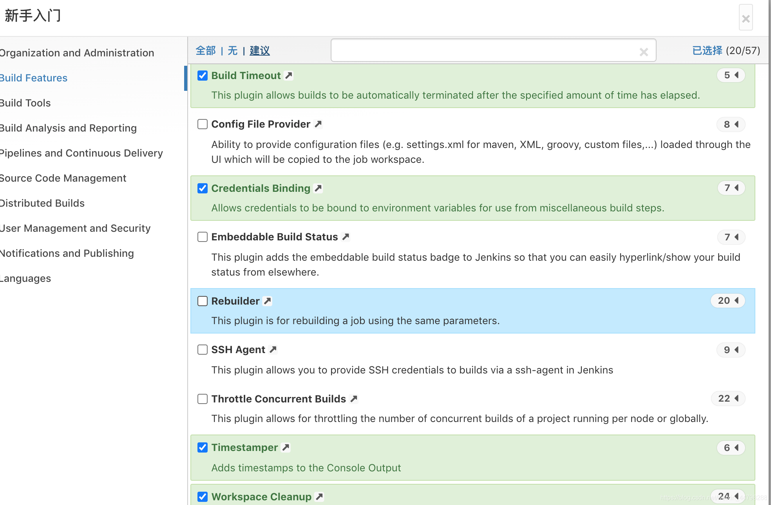Expand Workspace Cleanup dependencies badge 24
The width and height of the screenshot is (771, 505).
click(x=728, y=496)
